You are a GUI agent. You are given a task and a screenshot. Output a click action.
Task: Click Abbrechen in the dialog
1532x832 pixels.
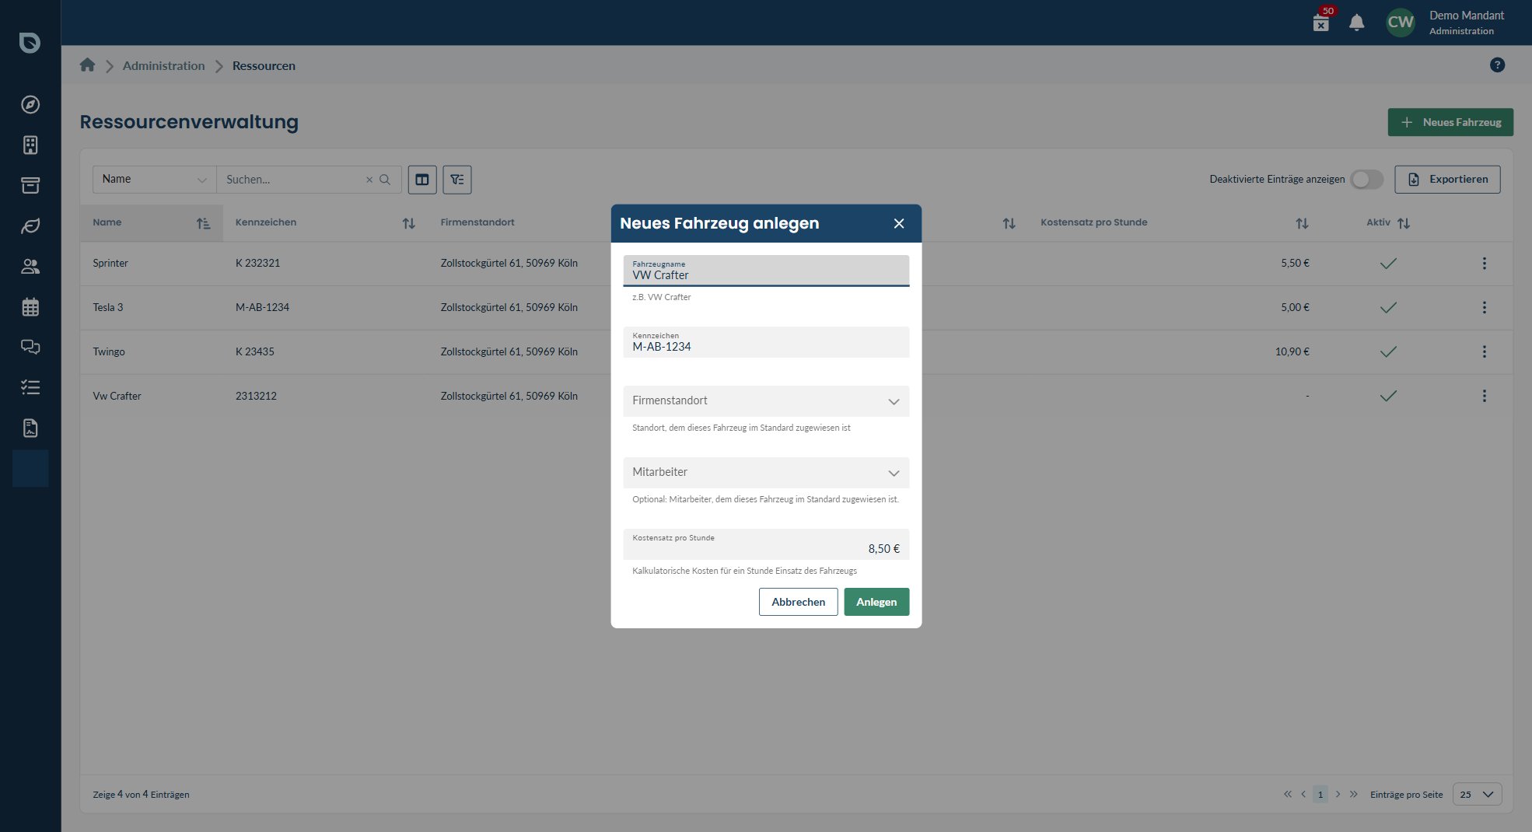coord(798,602)
